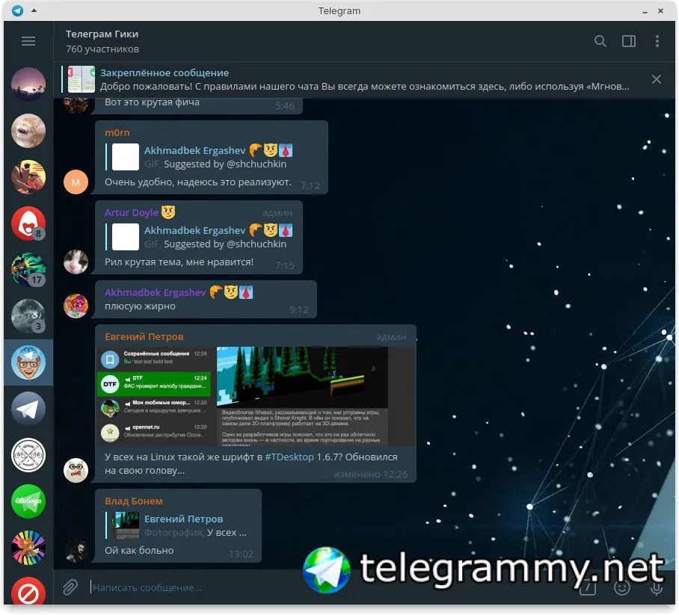Open the Телеграм Гики chat title header
679x615 pixels.
point(102,34)
